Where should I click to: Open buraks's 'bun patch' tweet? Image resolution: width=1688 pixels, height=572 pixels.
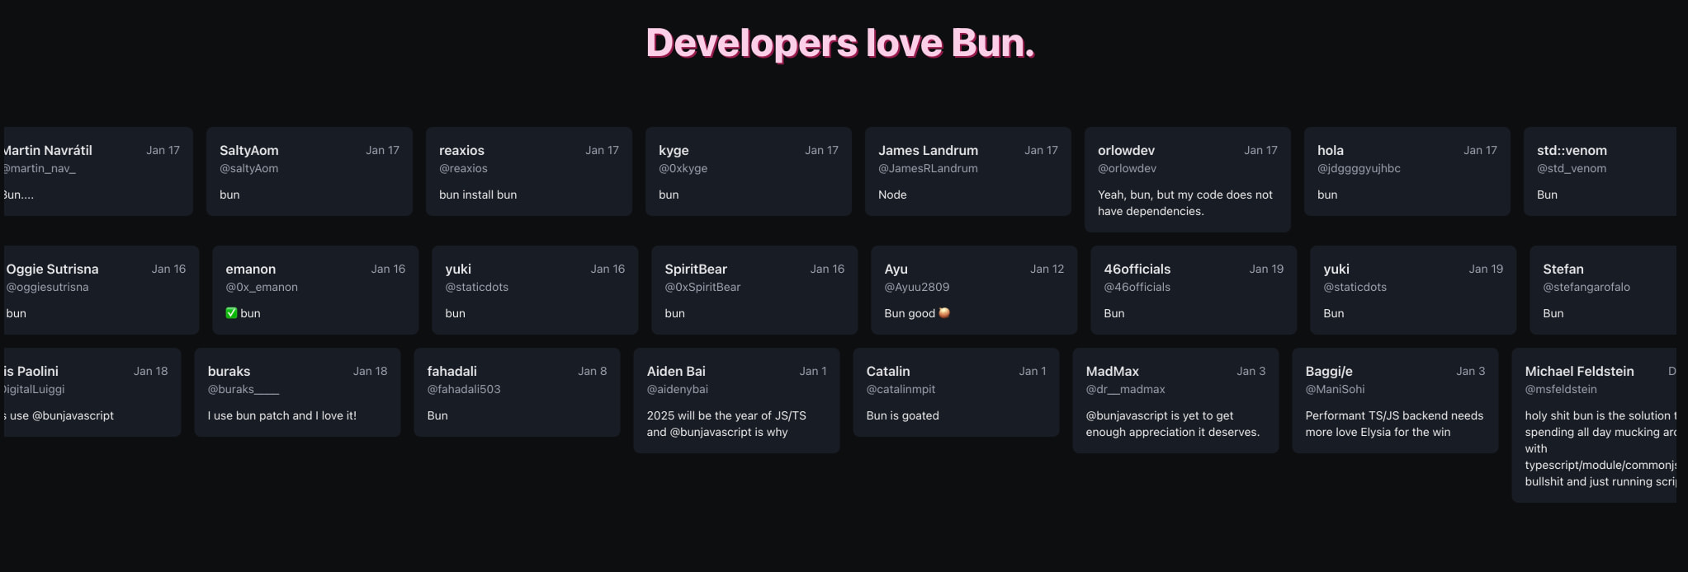coord(297,392)
